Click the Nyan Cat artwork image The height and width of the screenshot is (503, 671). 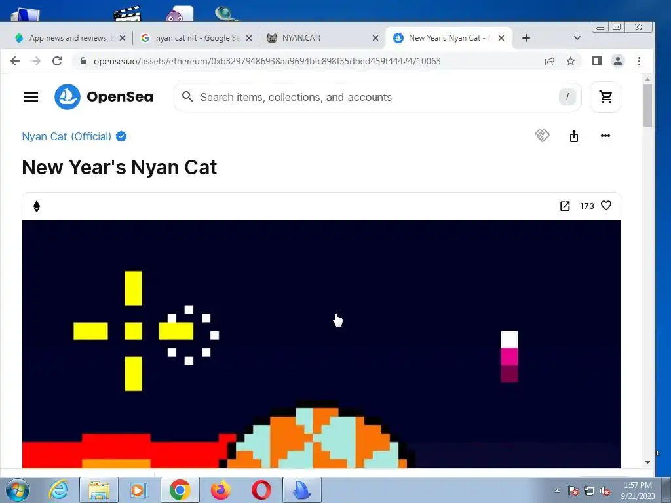[x=321, y=344]
